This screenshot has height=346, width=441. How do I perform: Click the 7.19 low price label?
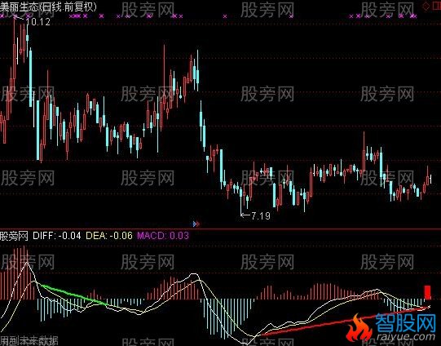260,216
